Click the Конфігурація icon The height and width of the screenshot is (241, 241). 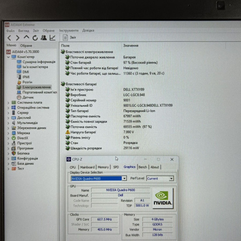(x=14, y=159)
